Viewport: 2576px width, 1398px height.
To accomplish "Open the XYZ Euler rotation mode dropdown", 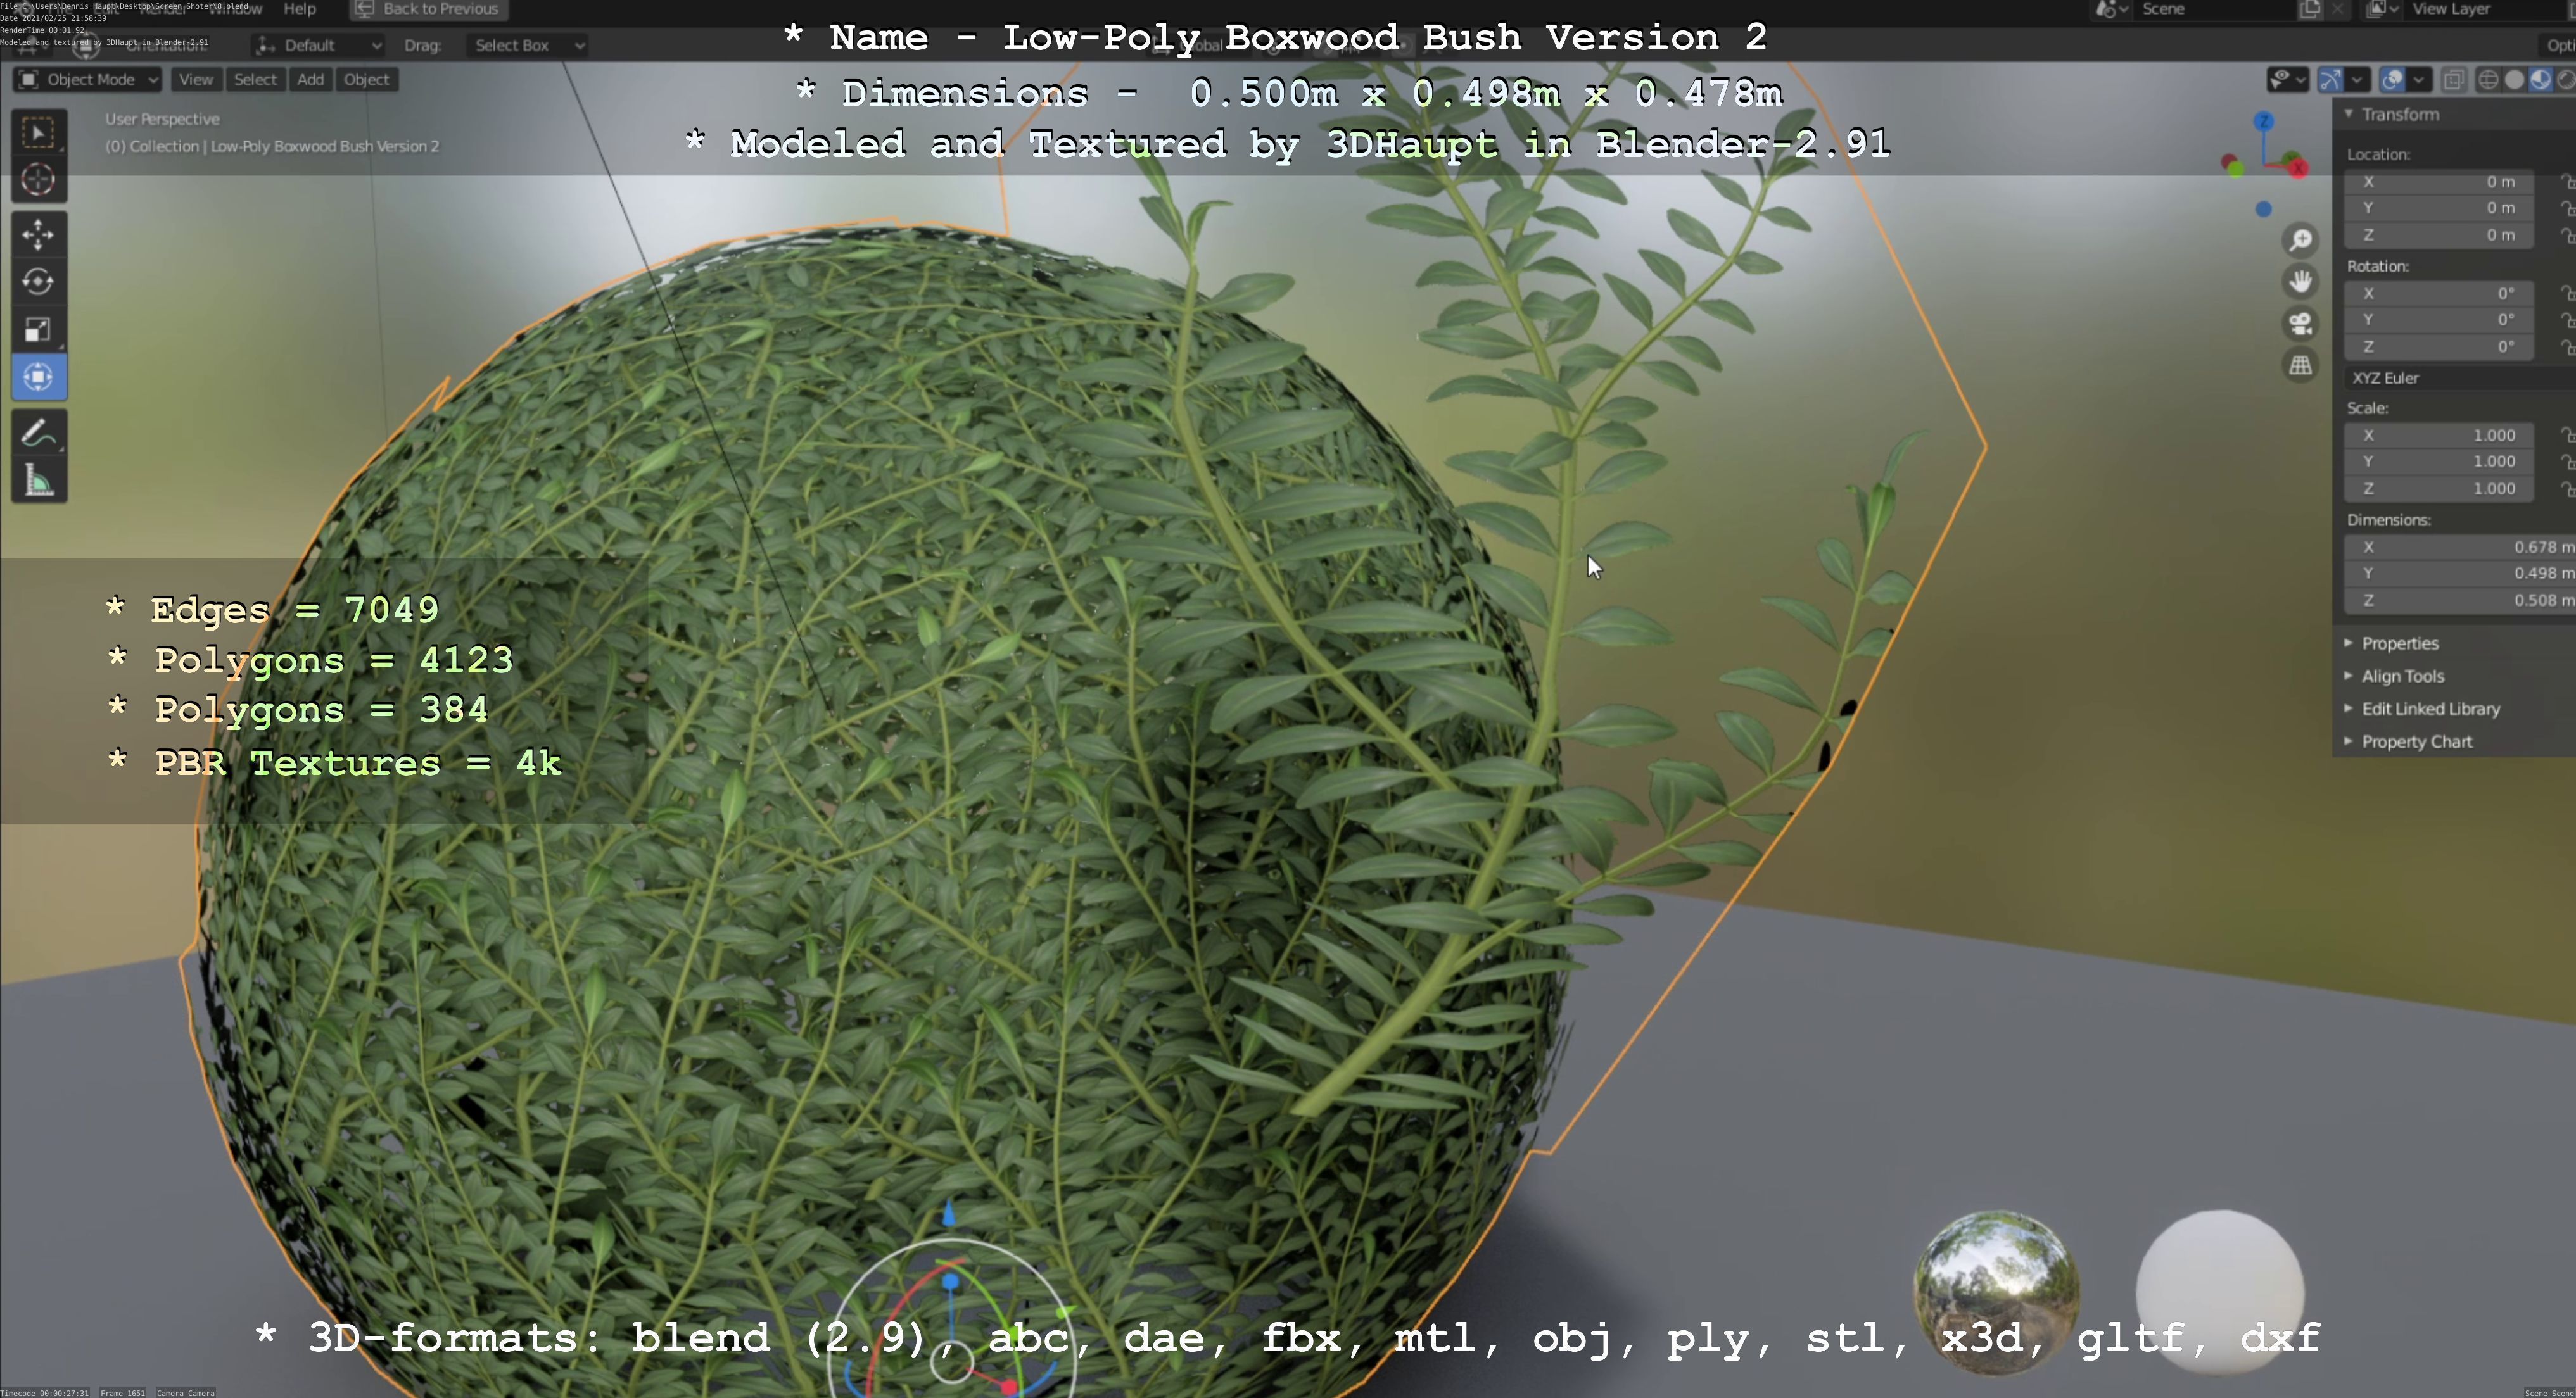I will (2460, 378).
